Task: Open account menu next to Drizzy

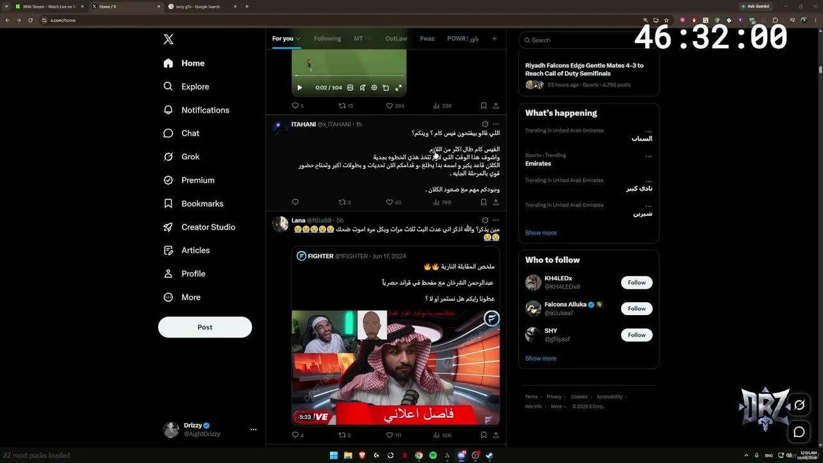Action: click(253, 430)
